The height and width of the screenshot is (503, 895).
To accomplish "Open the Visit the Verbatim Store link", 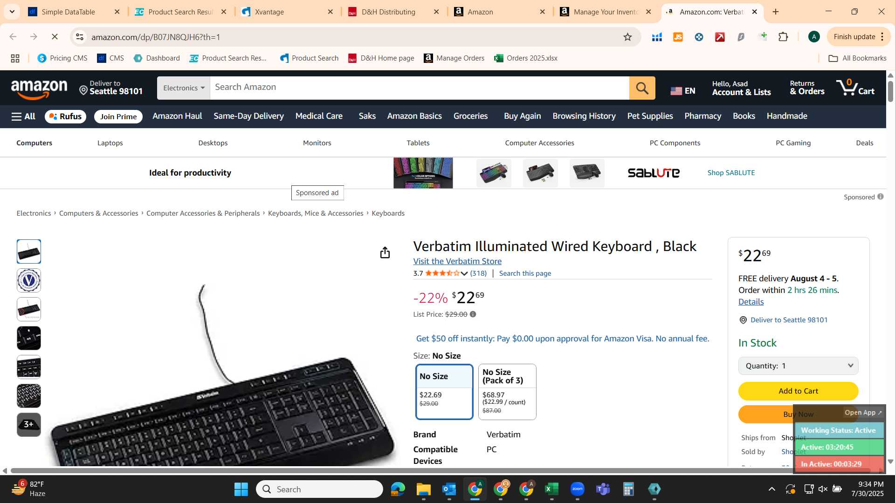I will (x=457, y=261).
